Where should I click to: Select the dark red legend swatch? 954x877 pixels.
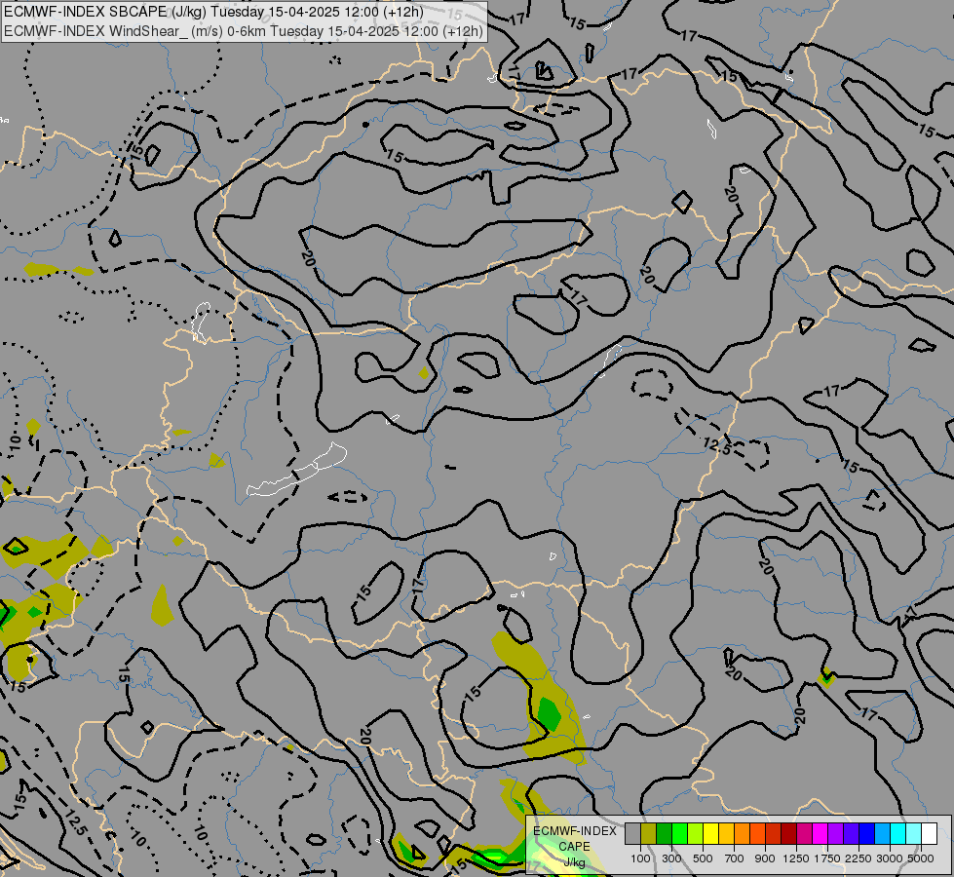pyautogui.click(x=788, y=833)
